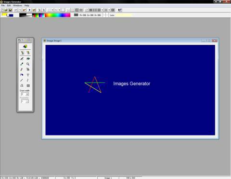Click last square icon before Help pointer
Image resolution: width=231 pixels, height=179 pixels.
[113, 10]
